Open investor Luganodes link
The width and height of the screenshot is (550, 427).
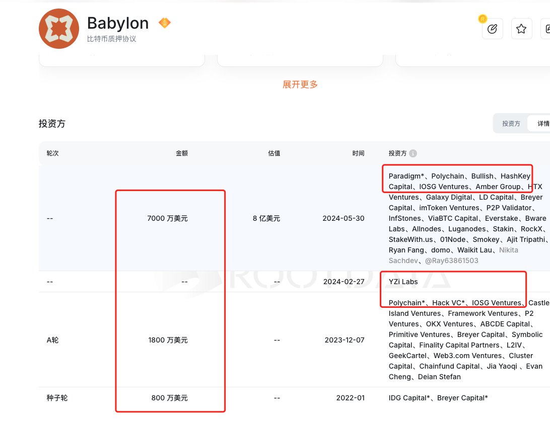pos(467,229)
